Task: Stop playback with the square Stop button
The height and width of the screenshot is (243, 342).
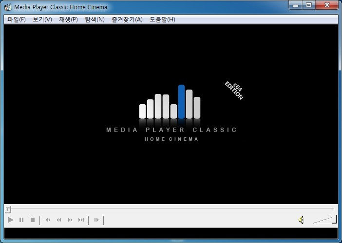Action: pyautogui.click(x=33, y=220)
